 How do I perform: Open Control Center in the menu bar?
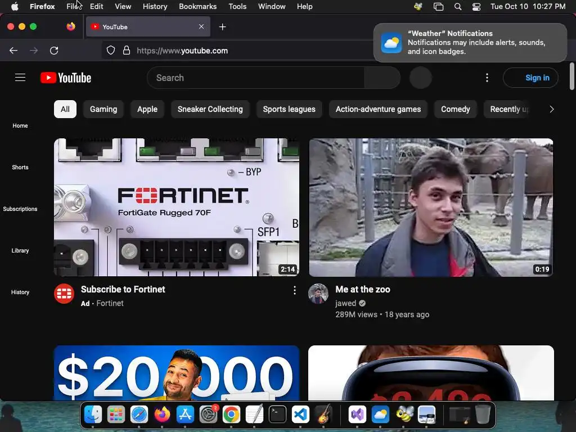(x=476, y=7)
